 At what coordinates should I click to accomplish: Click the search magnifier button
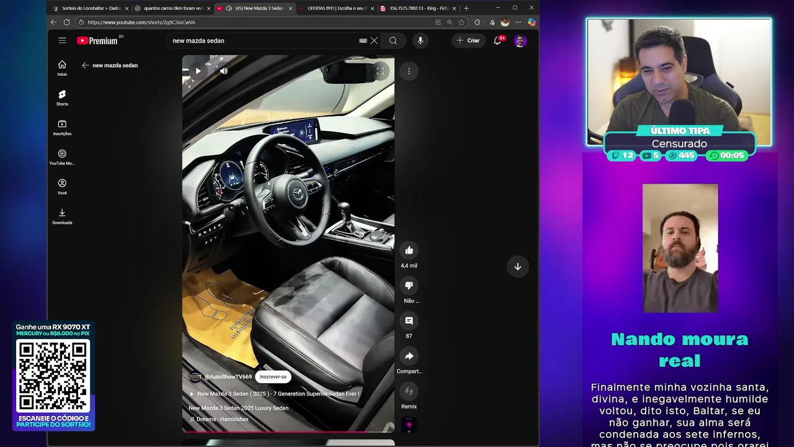pos(393,40)
